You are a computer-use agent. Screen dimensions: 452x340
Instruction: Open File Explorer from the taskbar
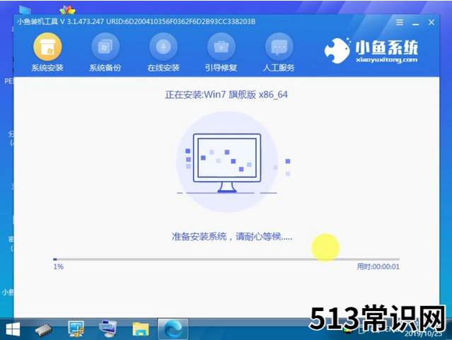tap(141, 329)
